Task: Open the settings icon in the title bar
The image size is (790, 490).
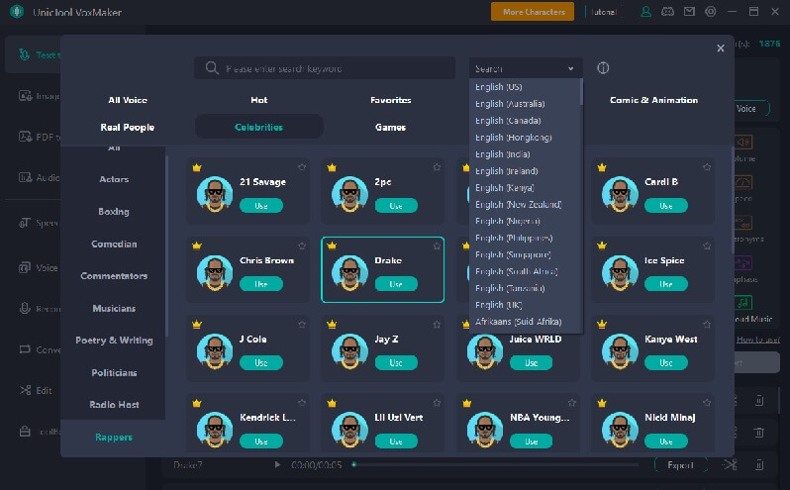Action: (711, 12)
